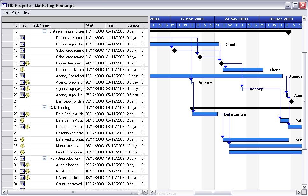308x196 pixels.
Task: Click the Gantt scrollbar right arrow
Action: click(x=299, y=192)
